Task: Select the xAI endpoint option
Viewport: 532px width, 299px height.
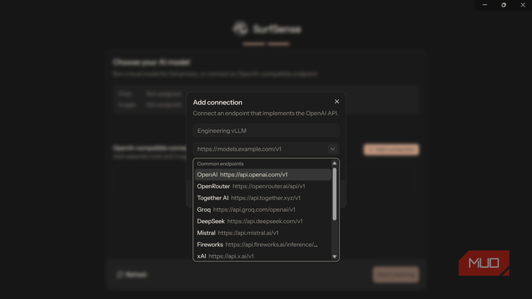Action: coord(263,256)
